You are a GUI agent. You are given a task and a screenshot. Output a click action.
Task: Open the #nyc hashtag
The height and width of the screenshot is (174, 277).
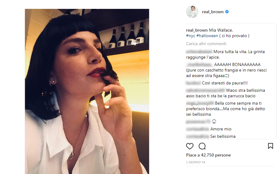pyautogui.click(x=190, y=36)
